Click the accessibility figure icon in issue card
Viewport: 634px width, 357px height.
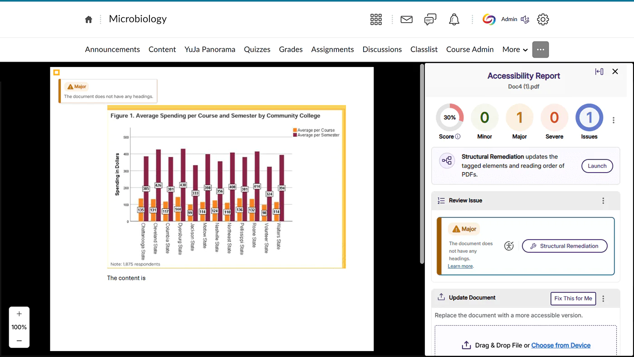tap(509, 246)
